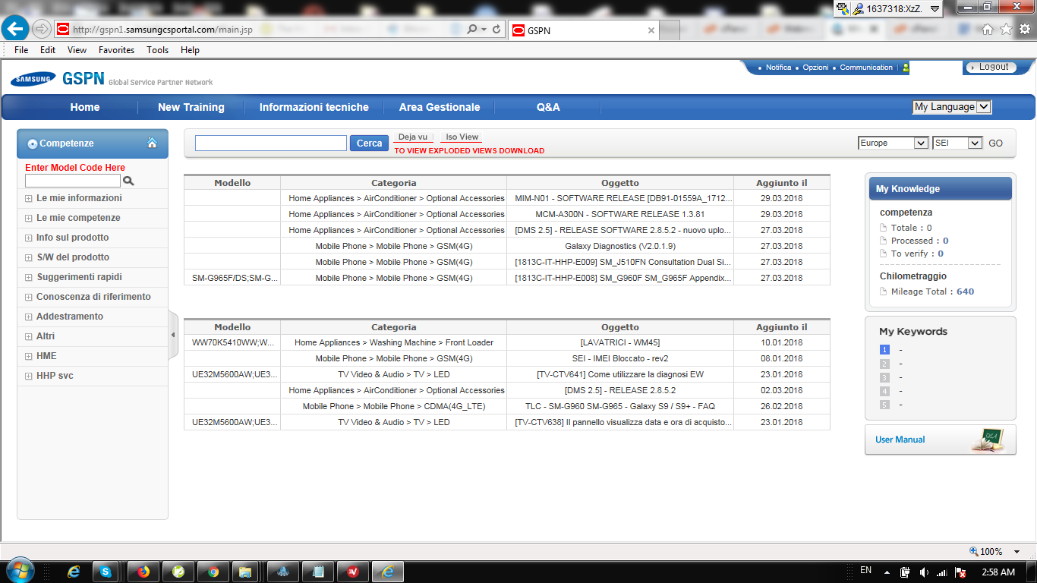Image resolution: width=1037 pixels, height=583 pixels.
Task: Launch Firefox from the taskbar
Action: tap(143, 570)
